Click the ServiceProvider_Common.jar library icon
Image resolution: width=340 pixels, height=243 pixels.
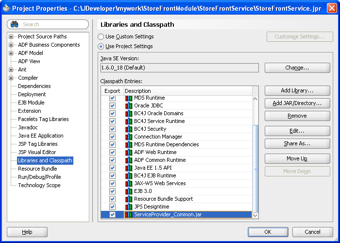tap(129, 215)
